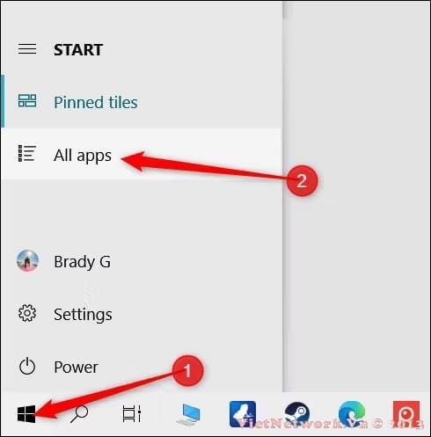Open the red app icon on taskbar

click(x=406, y=414)
